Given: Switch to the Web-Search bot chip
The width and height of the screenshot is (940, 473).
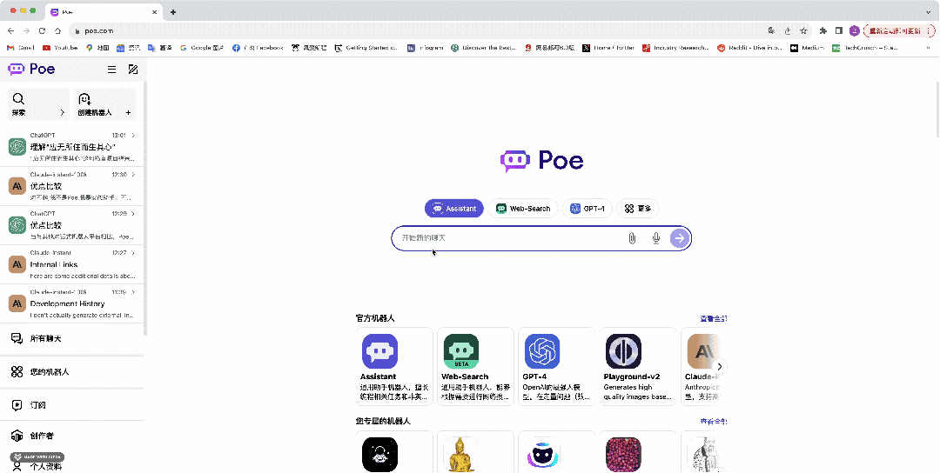Looking at the screenshot, I should (523, 209).
